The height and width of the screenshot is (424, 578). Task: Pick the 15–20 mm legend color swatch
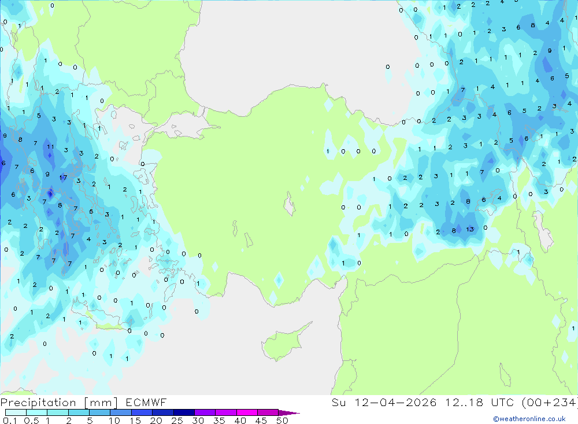142,412
